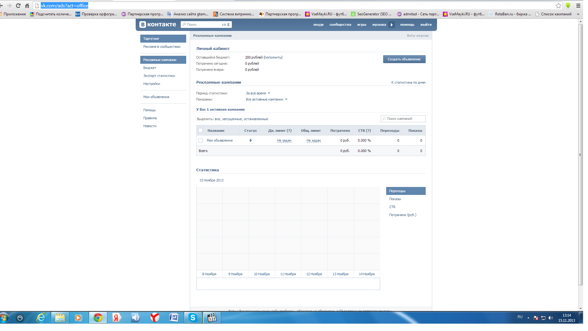Viewport: 588px width, 331px height.
Task: Check the Мои объявления campaign checkbox
Action: 201,140
